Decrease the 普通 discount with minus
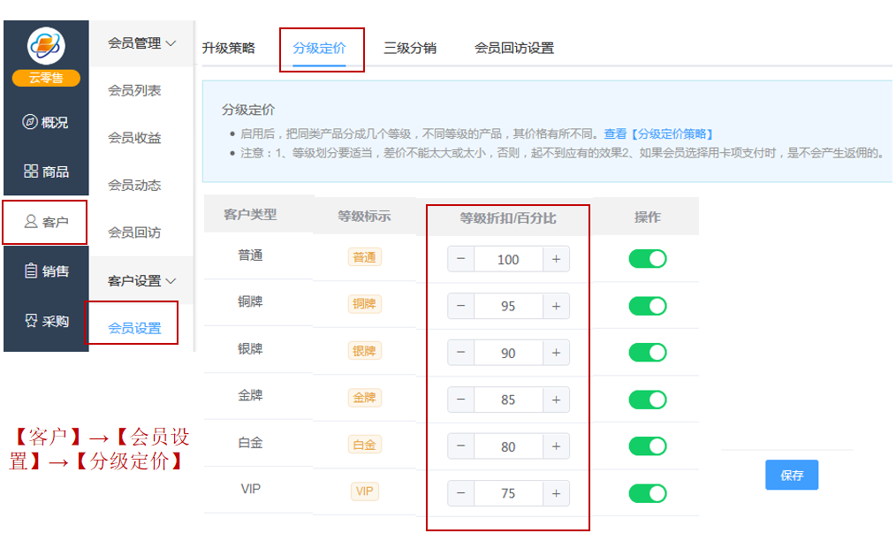The width and height of the screenshot is (896, 556). pyautogui.click(x=460, y=259)
